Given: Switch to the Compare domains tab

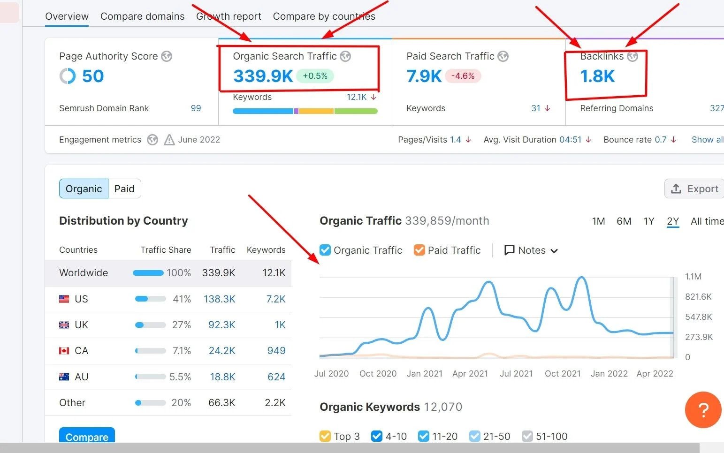Looking at the screenshot, I should pyautogui.click(x=142, y=16).
